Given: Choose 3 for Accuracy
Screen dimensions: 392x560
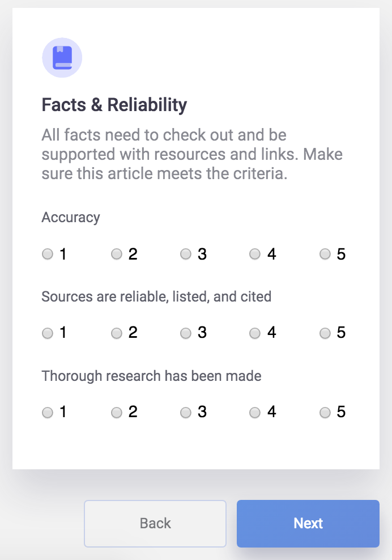Looking at the screenshot, I should pyautogui.click(x=186, y=254).
